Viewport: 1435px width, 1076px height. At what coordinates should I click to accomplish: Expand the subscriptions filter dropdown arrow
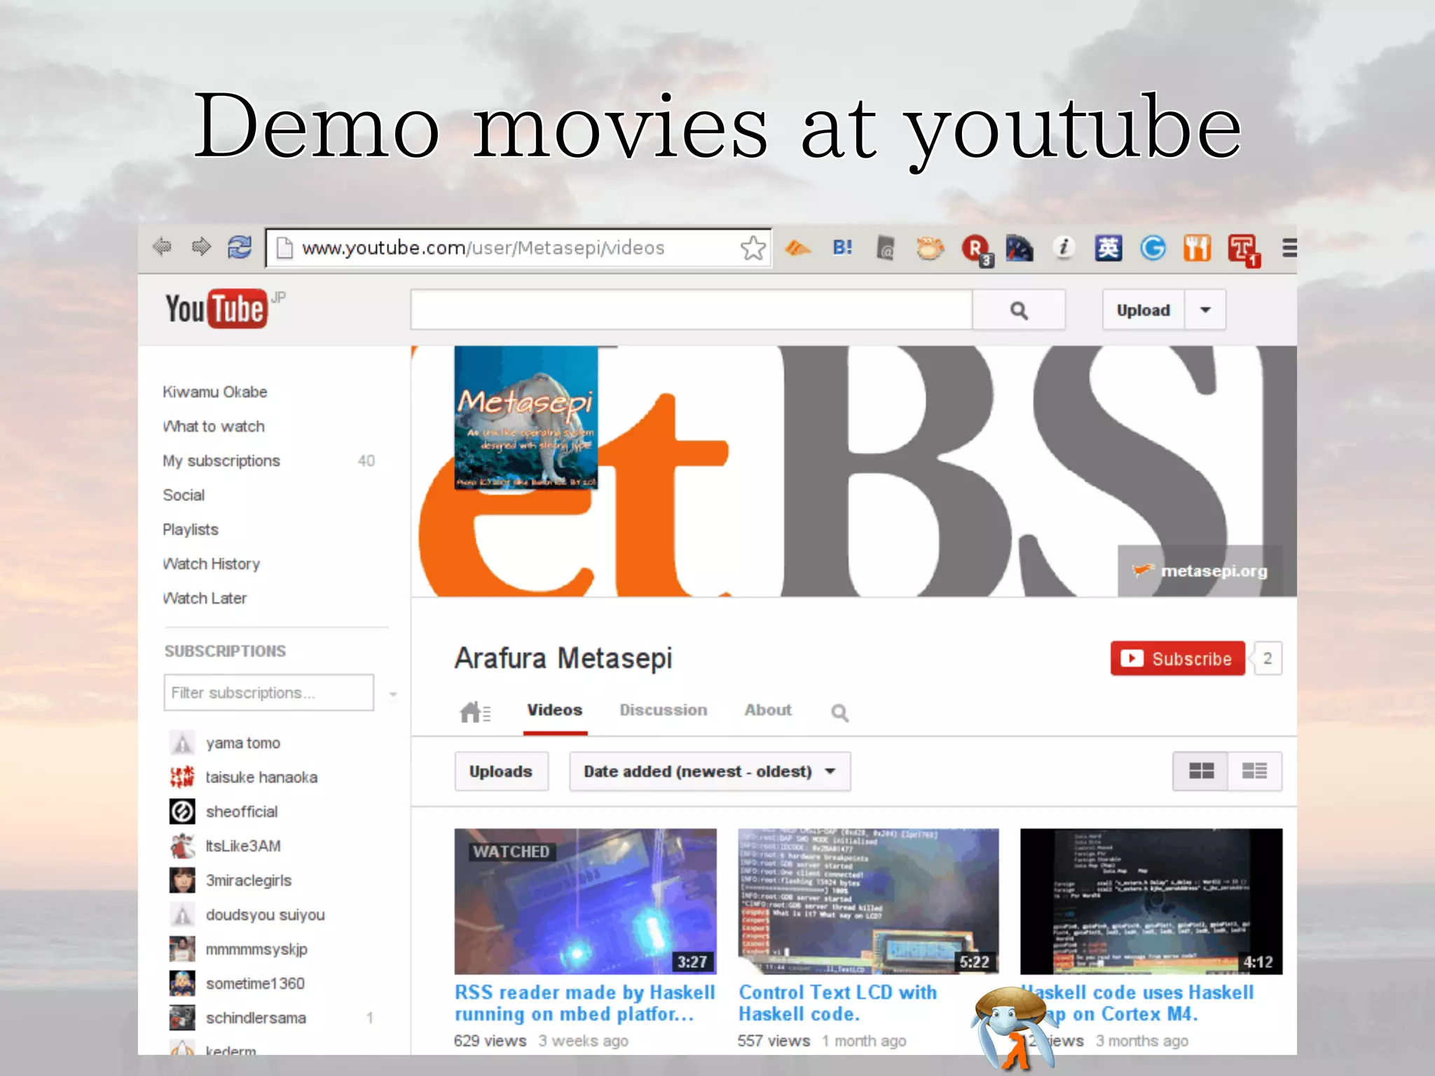393,694
